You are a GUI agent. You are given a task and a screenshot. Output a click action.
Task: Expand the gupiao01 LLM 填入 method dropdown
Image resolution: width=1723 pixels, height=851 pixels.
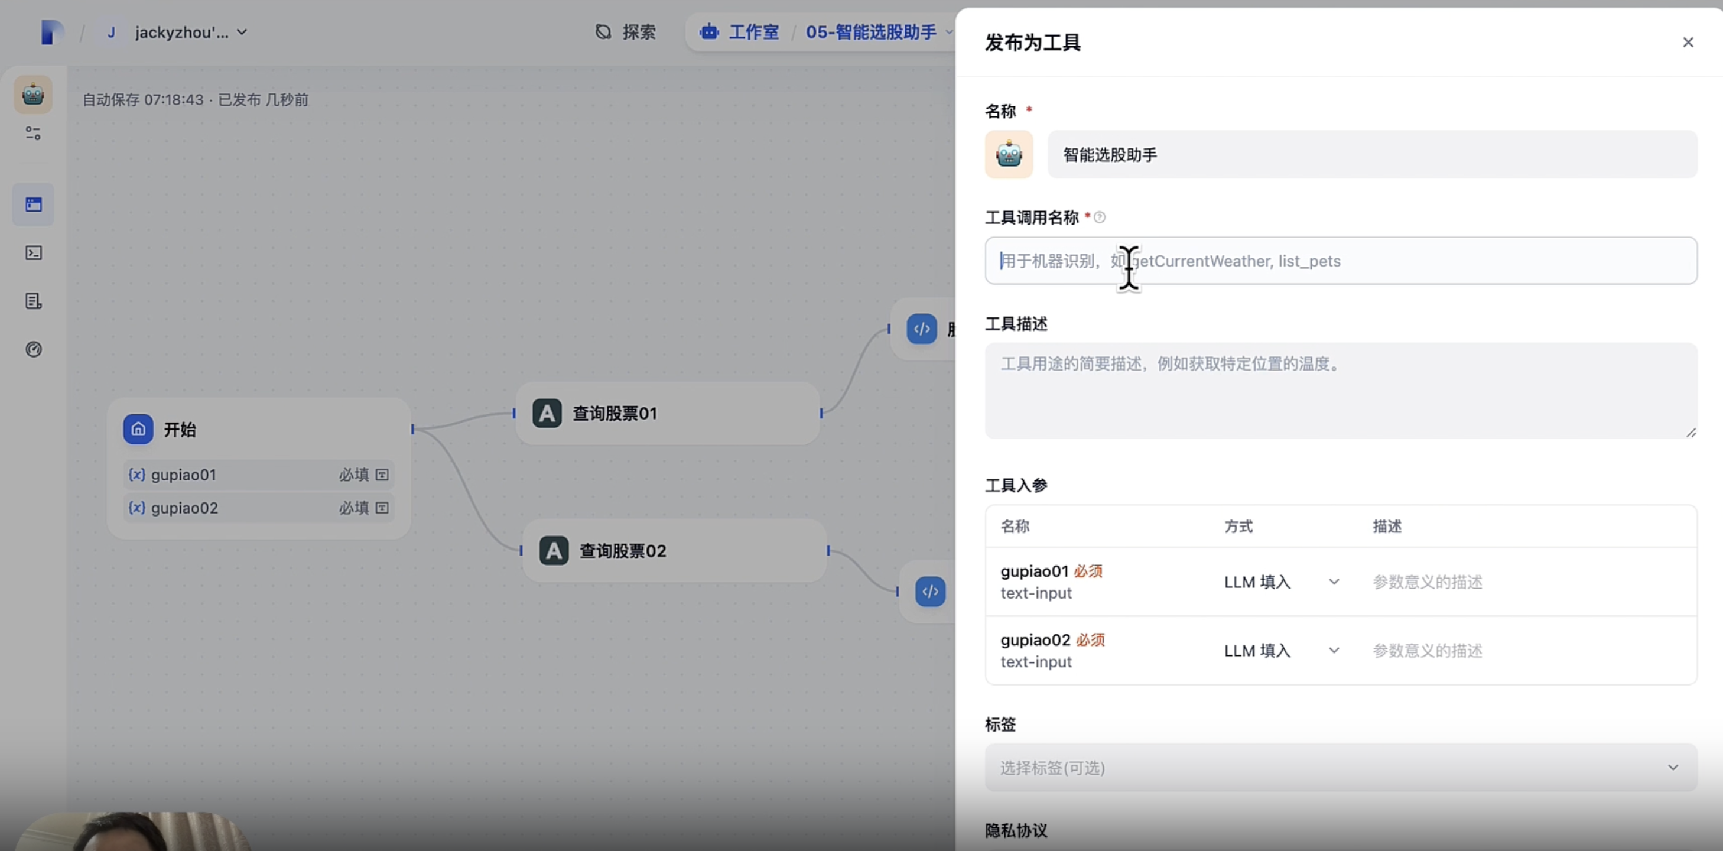click(x=1281, y=582)
